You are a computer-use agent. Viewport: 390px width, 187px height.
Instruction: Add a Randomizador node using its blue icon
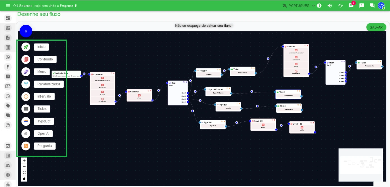(26, 84)
